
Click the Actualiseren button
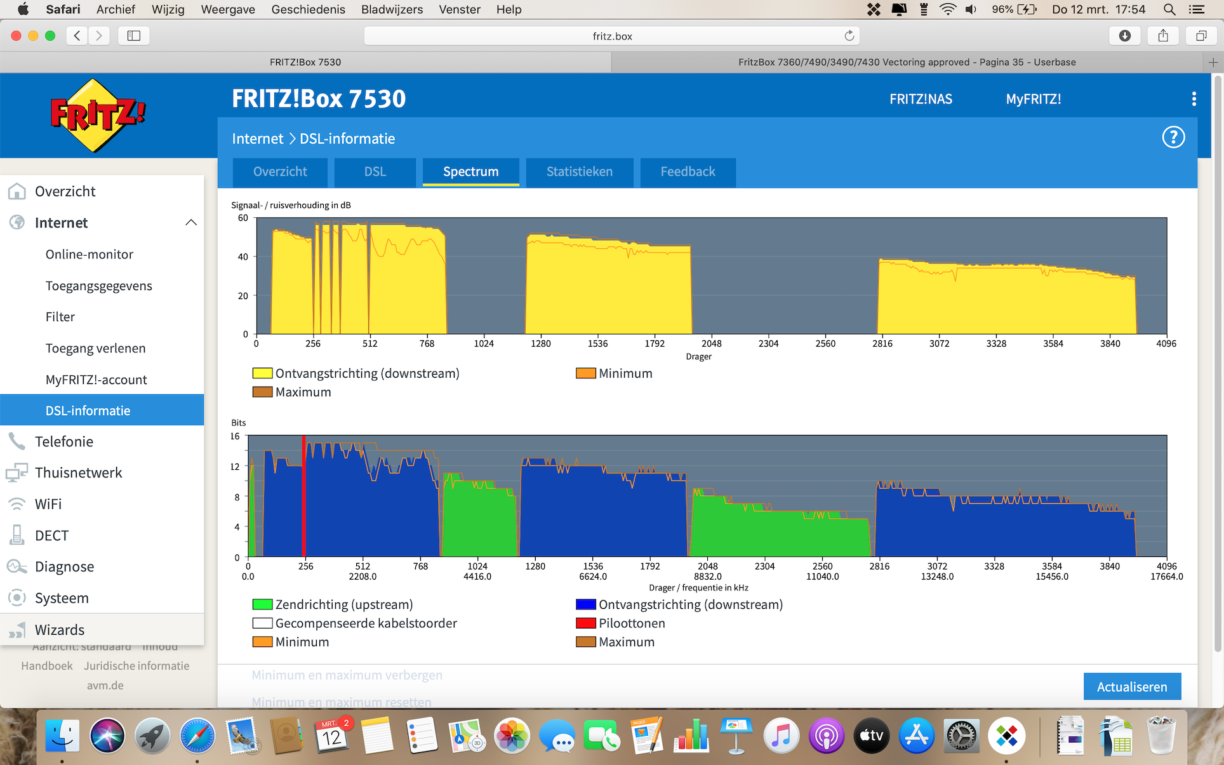pyautogui.click(x=1131, y=687)
